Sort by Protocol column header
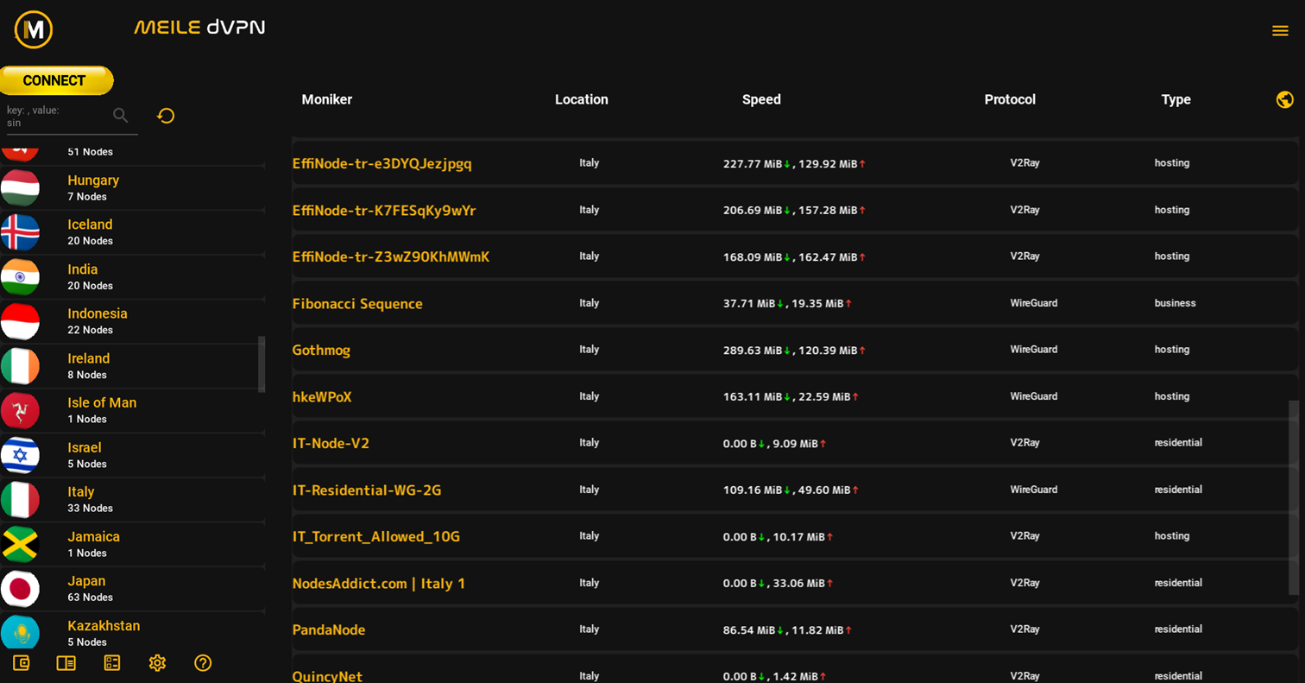 pyautogui.click(x=1010, y=99)
